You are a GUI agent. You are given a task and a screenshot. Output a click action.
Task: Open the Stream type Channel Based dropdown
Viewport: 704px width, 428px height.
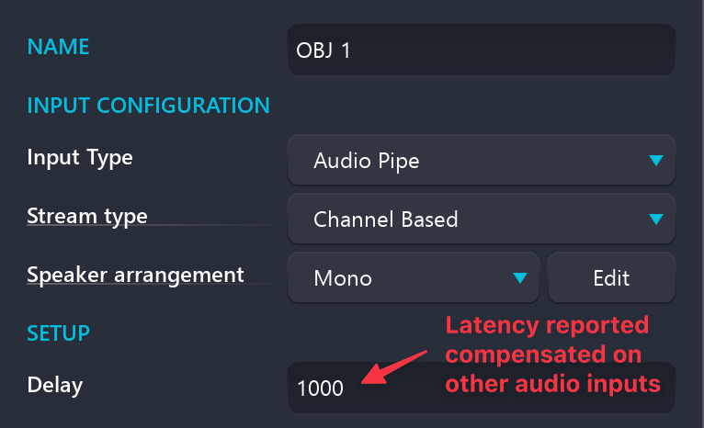pyautogui.click(x=481, y=220)
